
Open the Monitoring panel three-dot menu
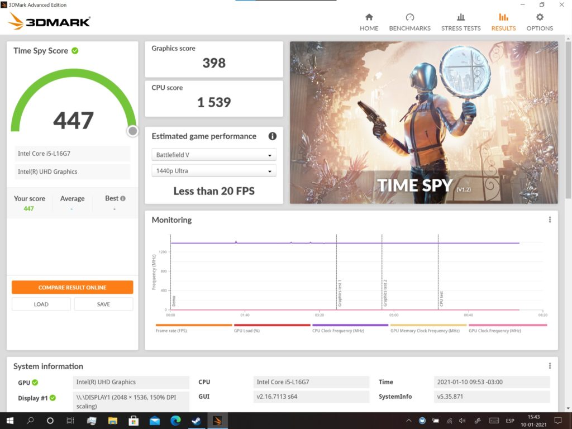click(550, 220)
